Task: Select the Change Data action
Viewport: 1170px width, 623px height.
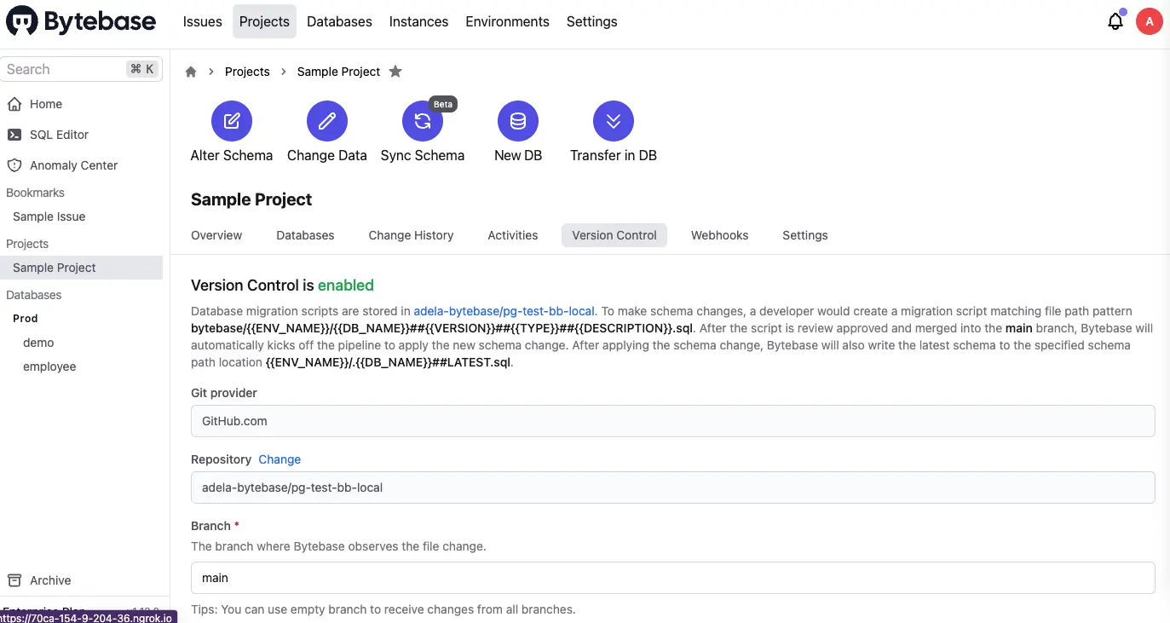Action: 326,130
